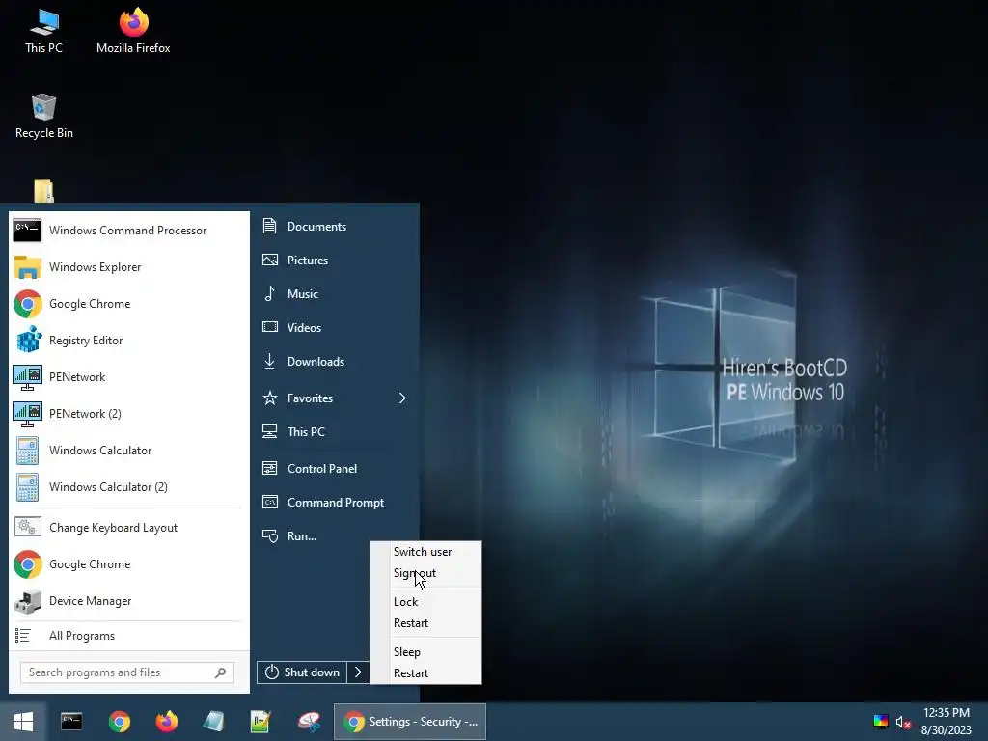
Task: Open Windows Calculator entry without (2)
Action: [x=128, y=450]
